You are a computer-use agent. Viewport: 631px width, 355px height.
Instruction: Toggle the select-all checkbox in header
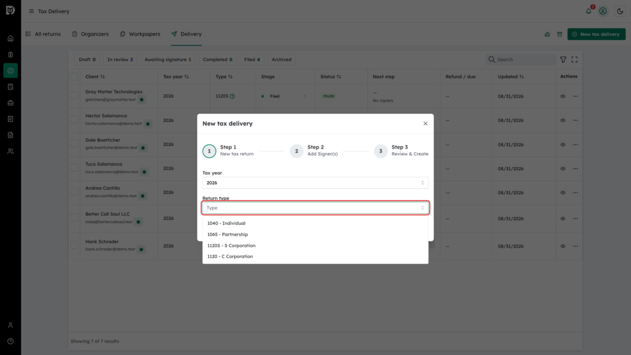(x=74, y=76)
